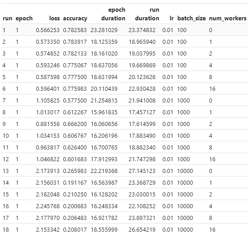Select epoch duration 23.281029
This screenshot has width=250, height=233.
[x=104, y=30]
